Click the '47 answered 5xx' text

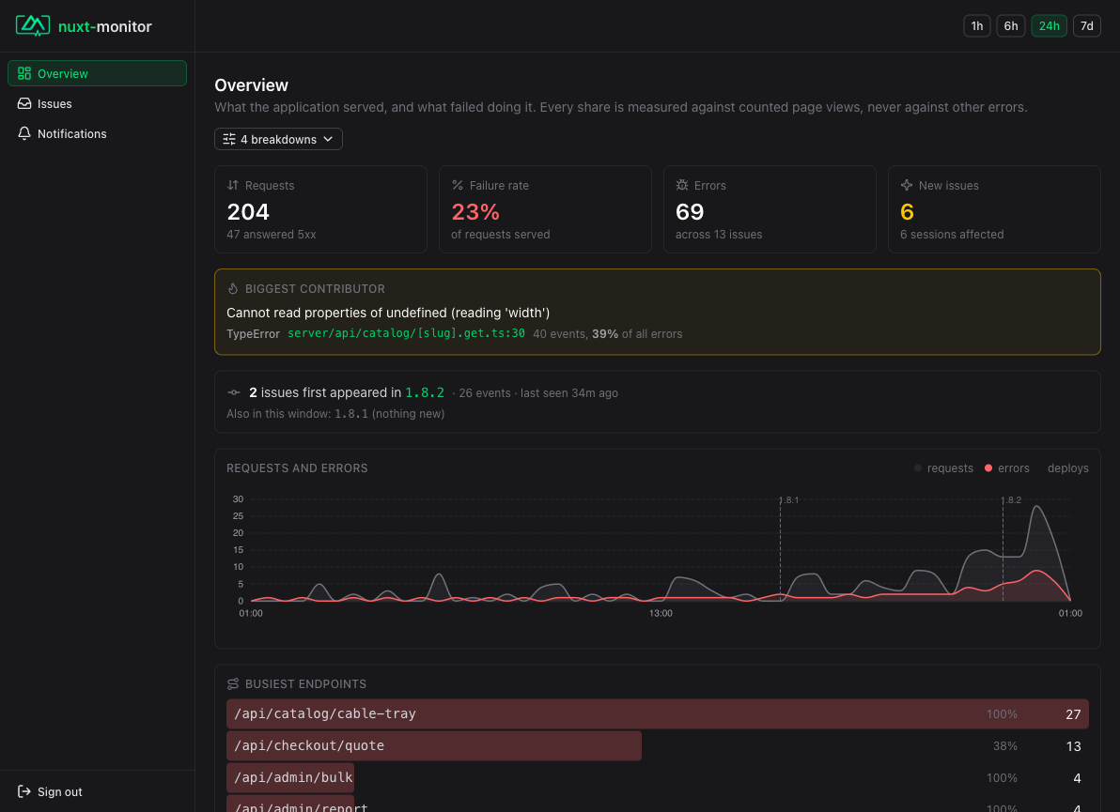point(272,234)
